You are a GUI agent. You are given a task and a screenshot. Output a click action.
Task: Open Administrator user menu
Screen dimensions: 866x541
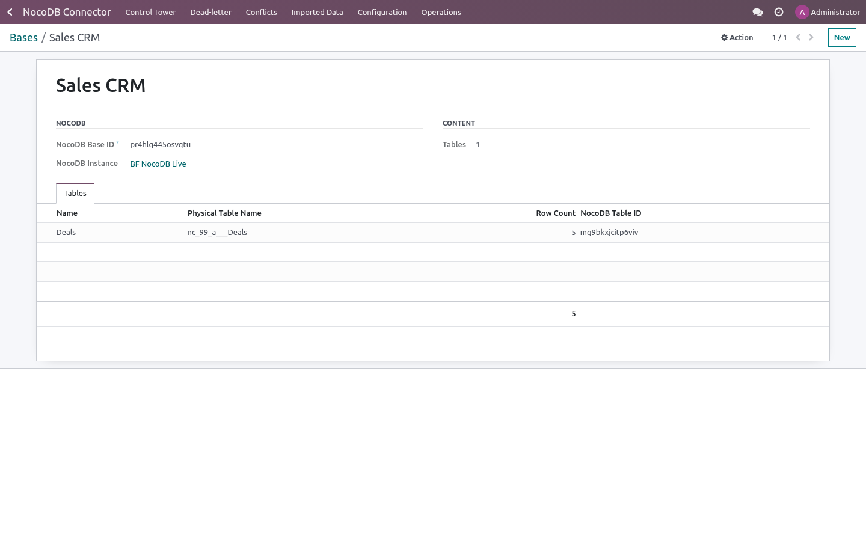[x=828, y=12]
